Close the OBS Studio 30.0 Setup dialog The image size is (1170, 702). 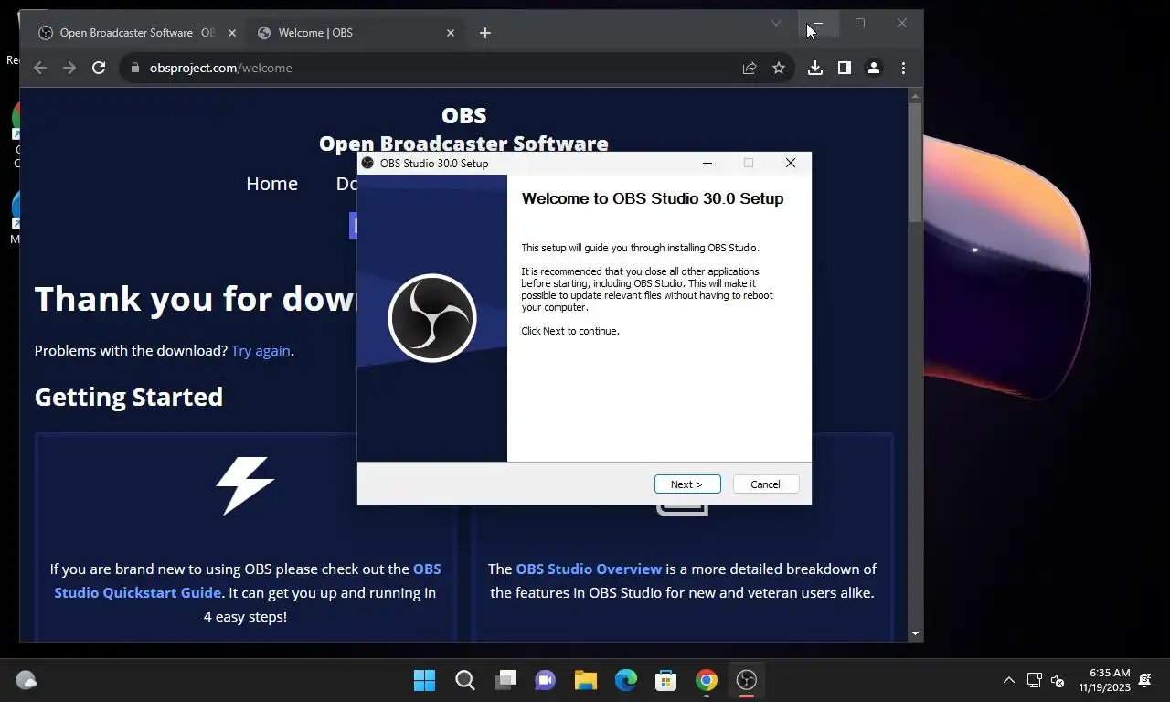[x=791, y=163]
